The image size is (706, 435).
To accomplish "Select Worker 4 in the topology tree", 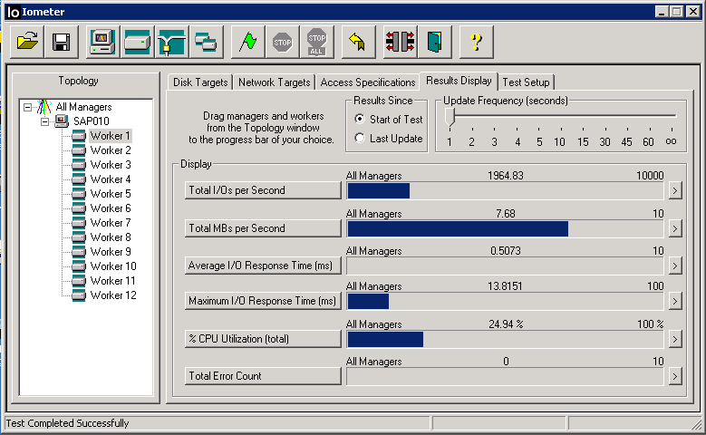I will pyautogui.click(x=111, y=179).
